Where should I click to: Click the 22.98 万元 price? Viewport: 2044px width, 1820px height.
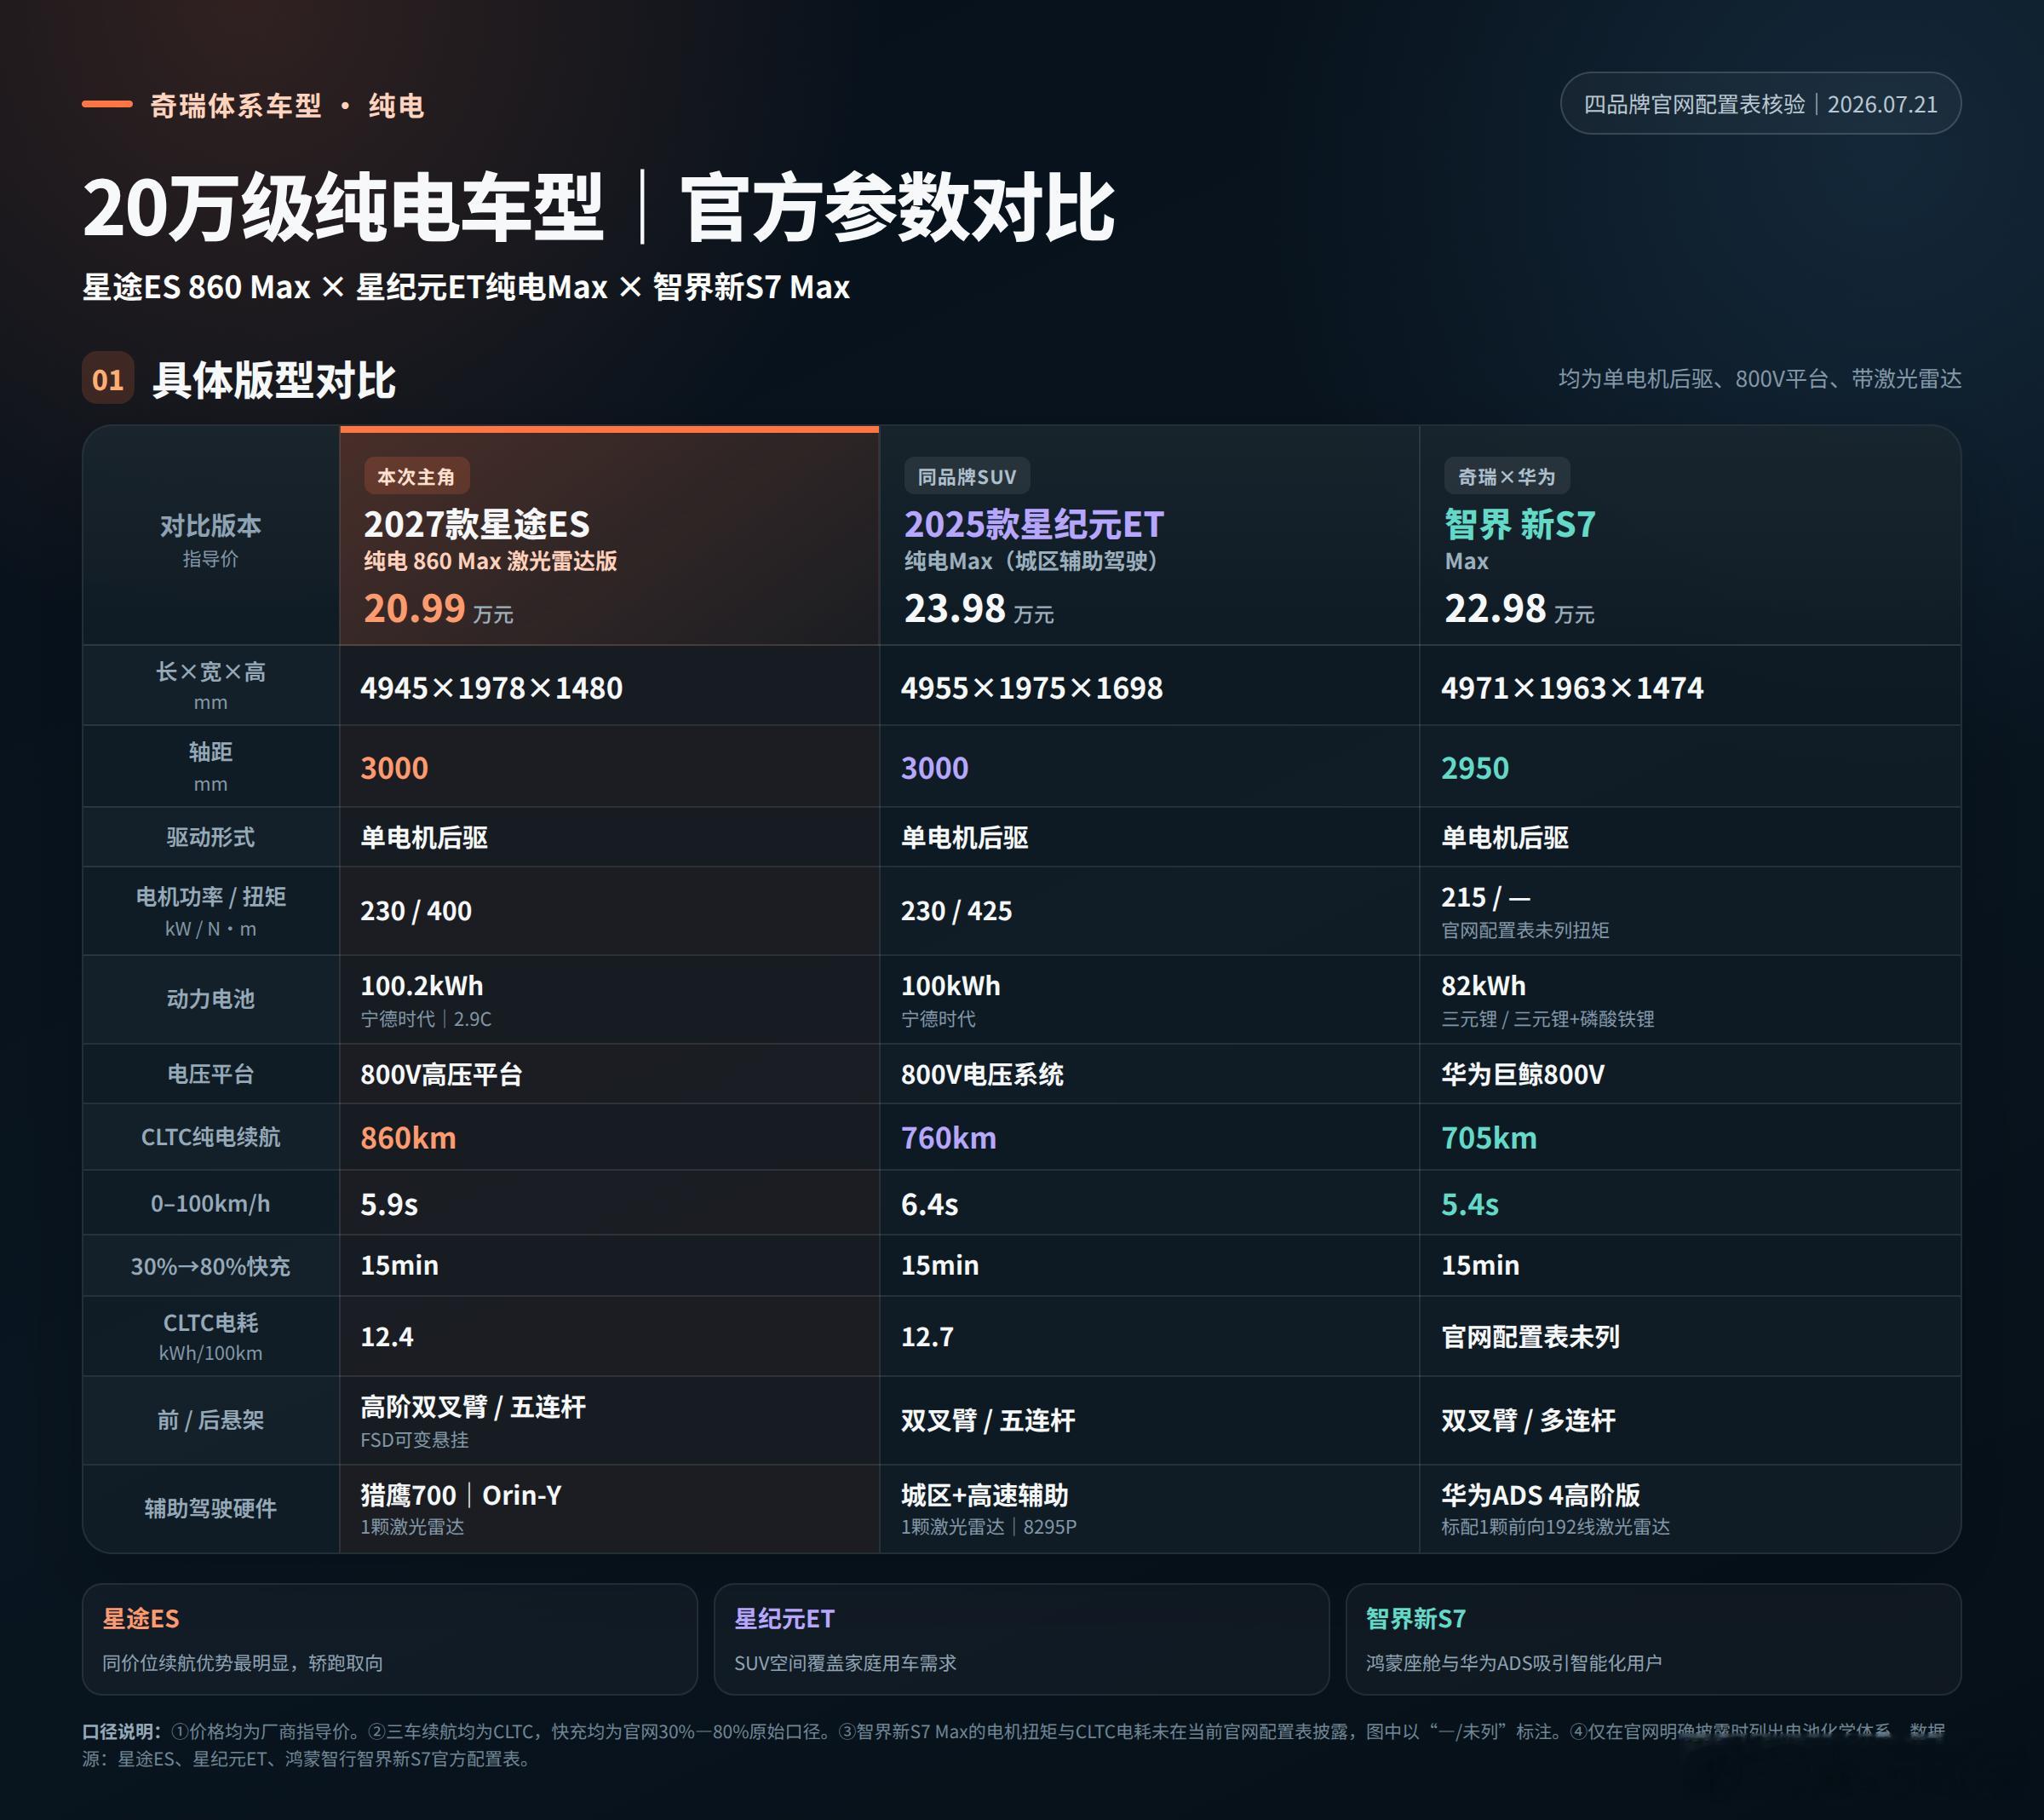(x=1519, y=608)
